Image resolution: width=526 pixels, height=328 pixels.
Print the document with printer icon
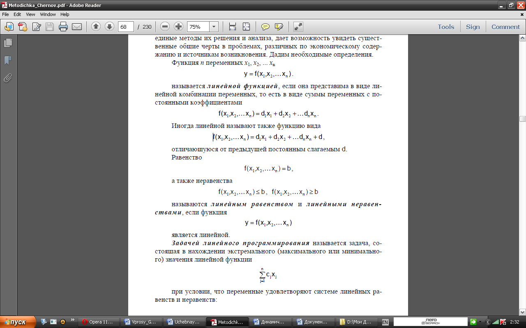click(63, 27)
